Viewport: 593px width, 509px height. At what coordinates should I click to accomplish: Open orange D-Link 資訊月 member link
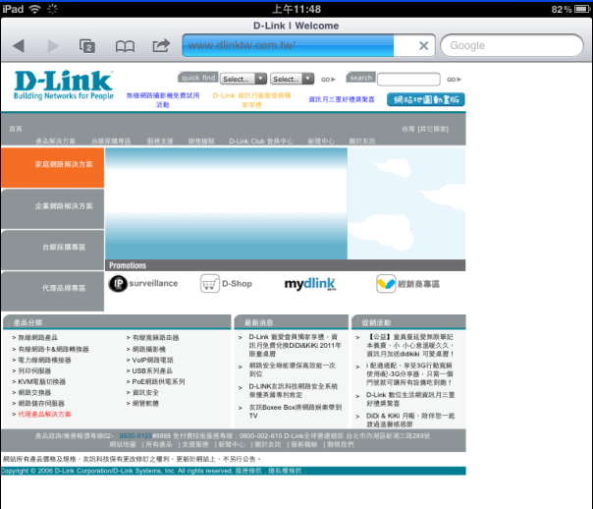point(251,100)
